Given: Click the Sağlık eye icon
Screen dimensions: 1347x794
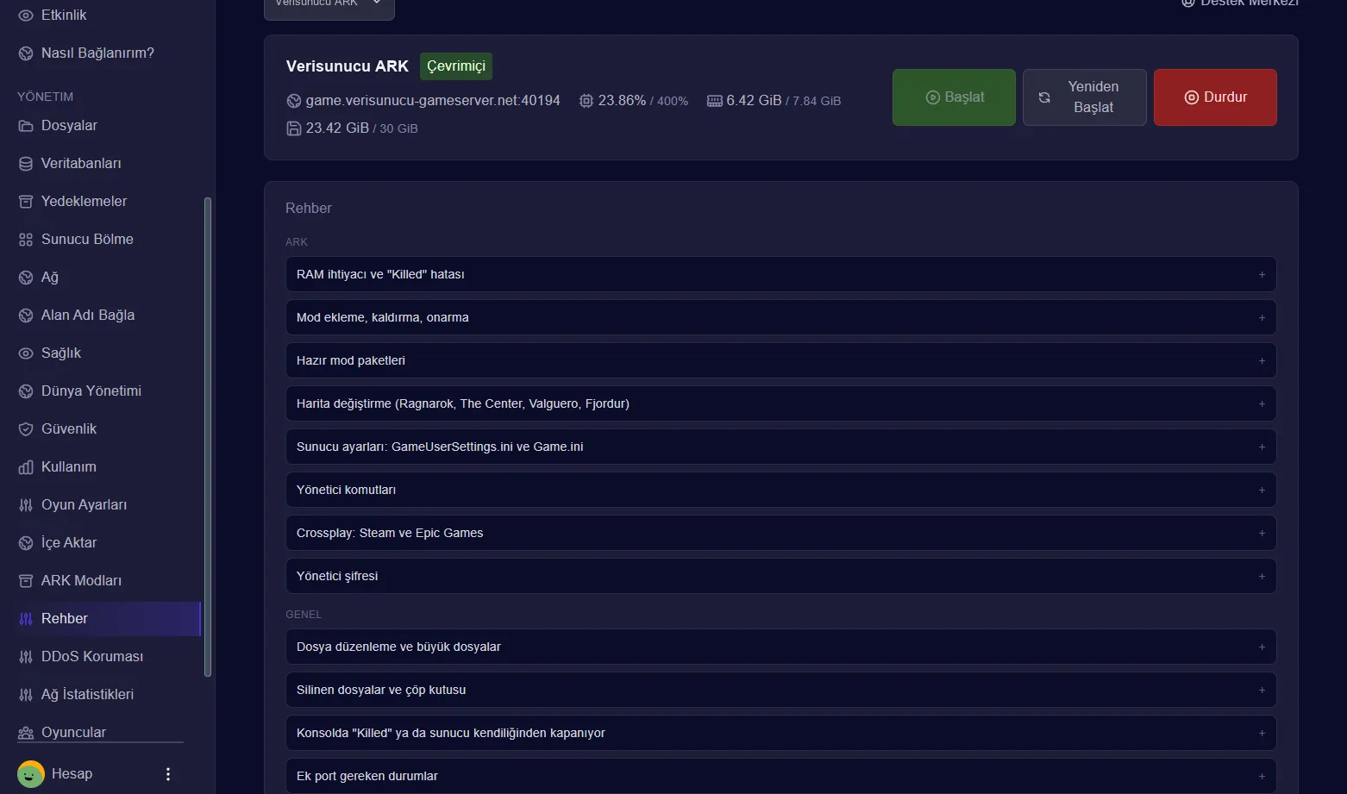Looking at the screenshot, I should 26,353.
